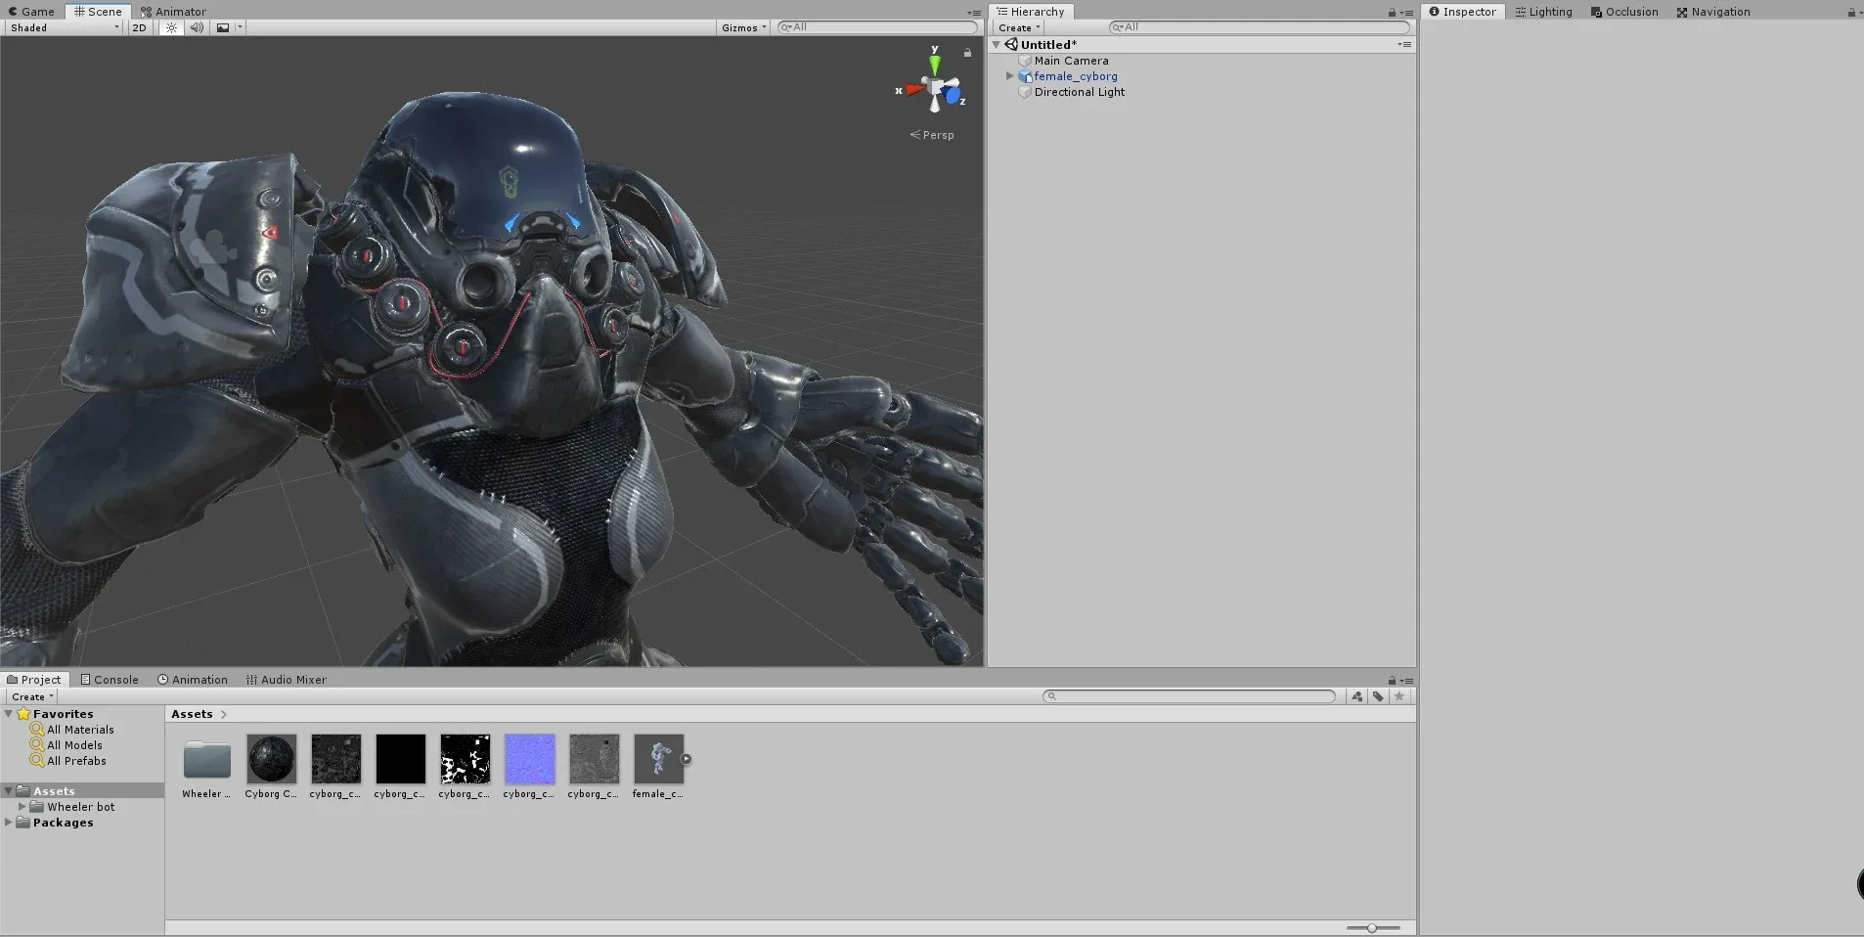The width and height of the screenshot is (1864, 937).
Task: Mute scene audio via the speaker icon
Action: (x=196, y=27)
